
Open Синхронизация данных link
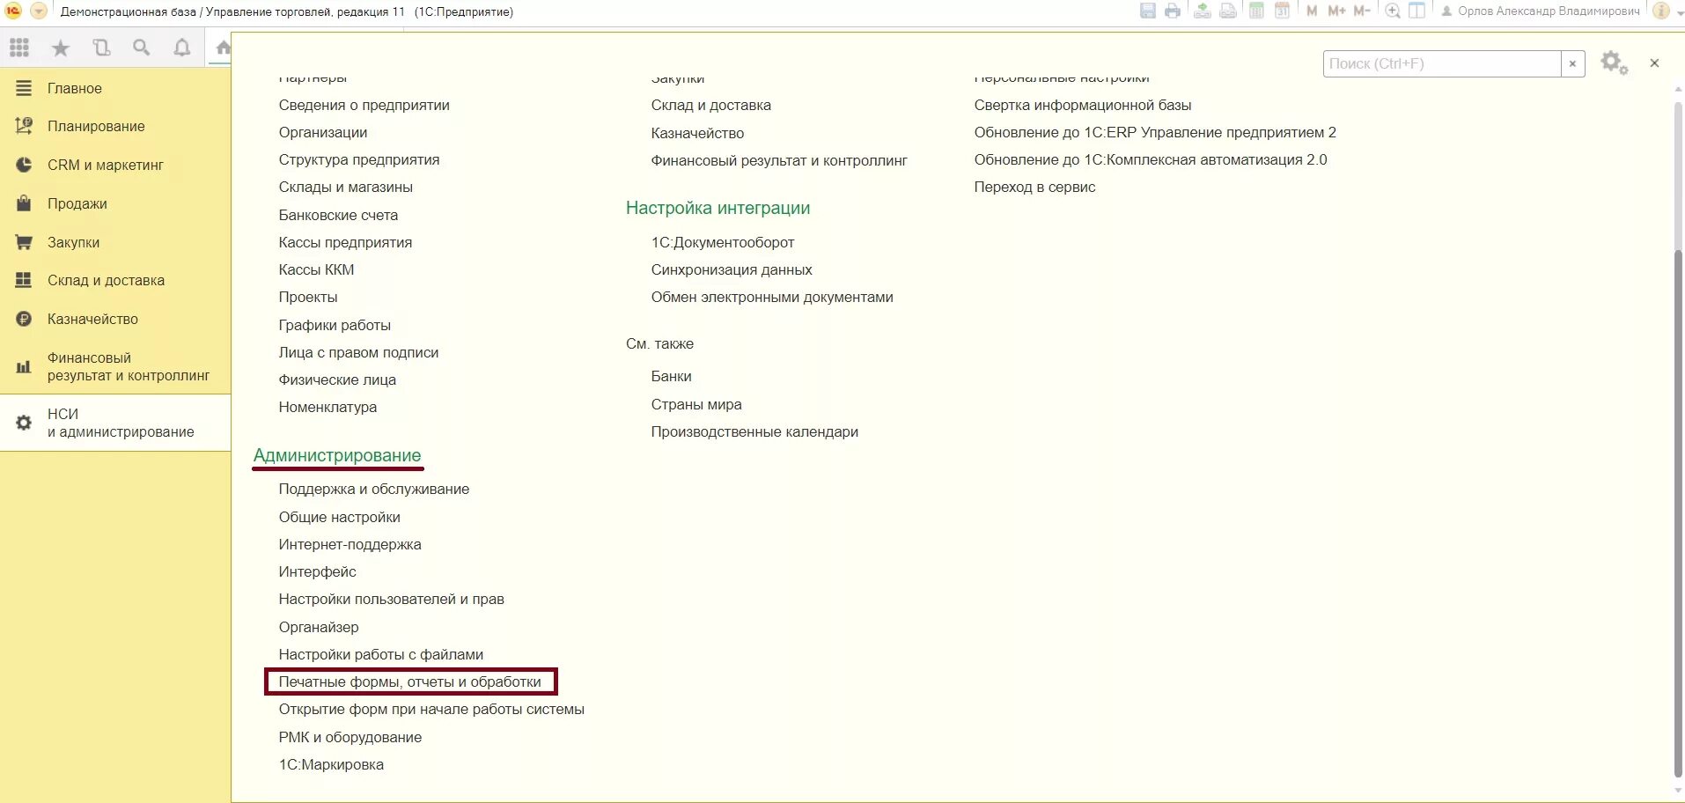[x=732, y=269]
